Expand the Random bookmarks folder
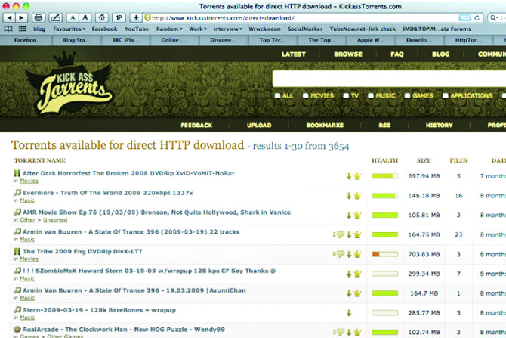 coord(169,29)
